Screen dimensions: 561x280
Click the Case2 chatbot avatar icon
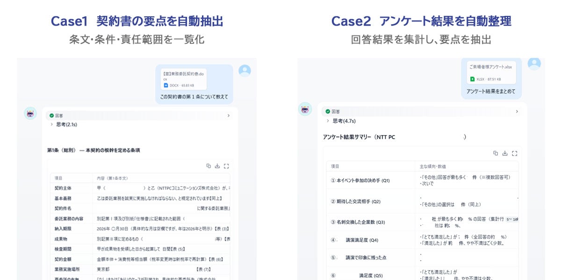click(x=305, y=109)
